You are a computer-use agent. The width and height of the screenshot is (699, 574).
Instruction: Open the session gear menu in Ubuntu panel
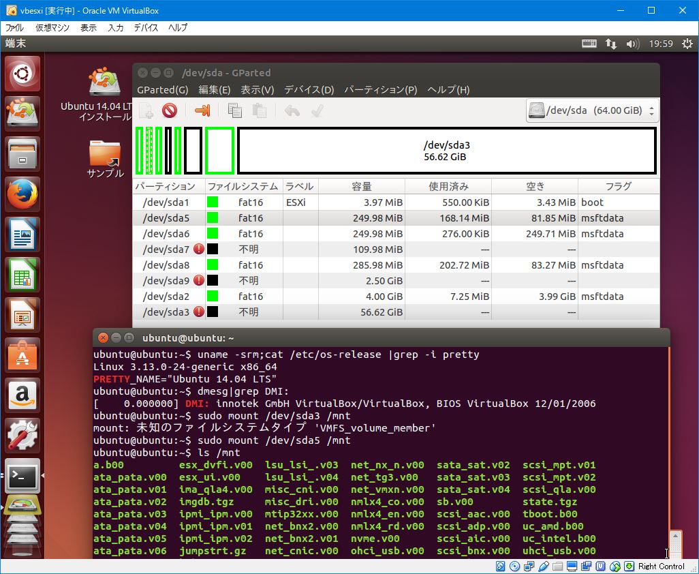click(687, 44)
